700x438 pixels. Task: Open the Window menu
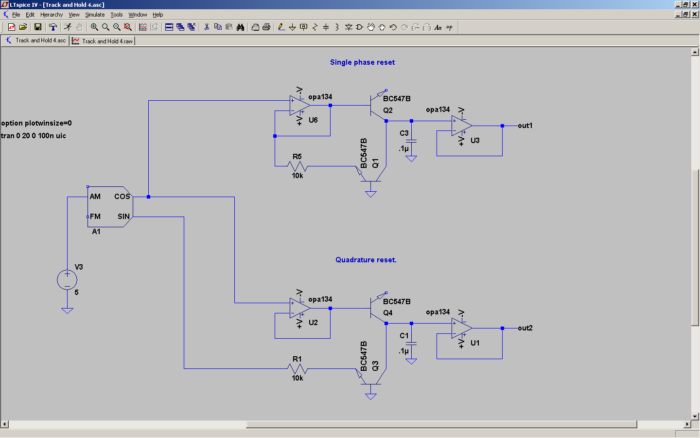point(138,15)
